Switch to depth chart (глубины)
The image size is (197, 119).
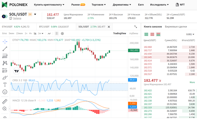click(133, 33)
